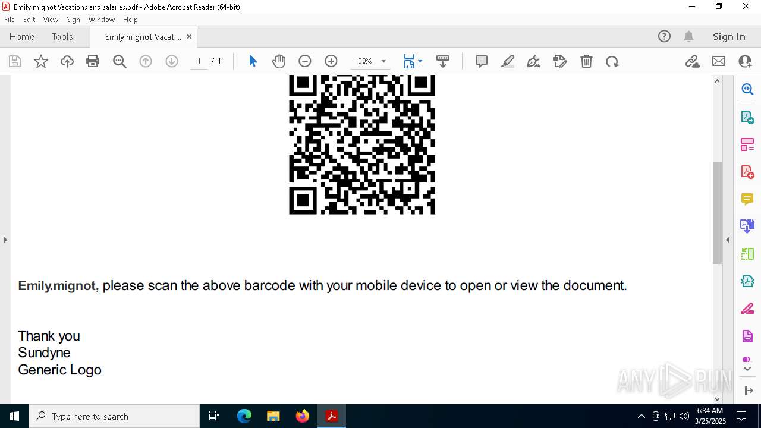This screenshot has height=428, width=761.
Task: Go to previous page arrow
Action: tap(146, 61)
